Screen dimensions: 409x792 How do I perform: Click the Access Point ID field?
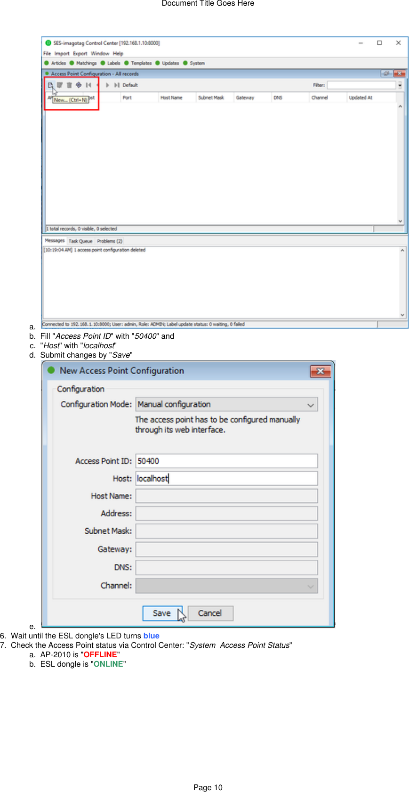[x=226, y=461]
